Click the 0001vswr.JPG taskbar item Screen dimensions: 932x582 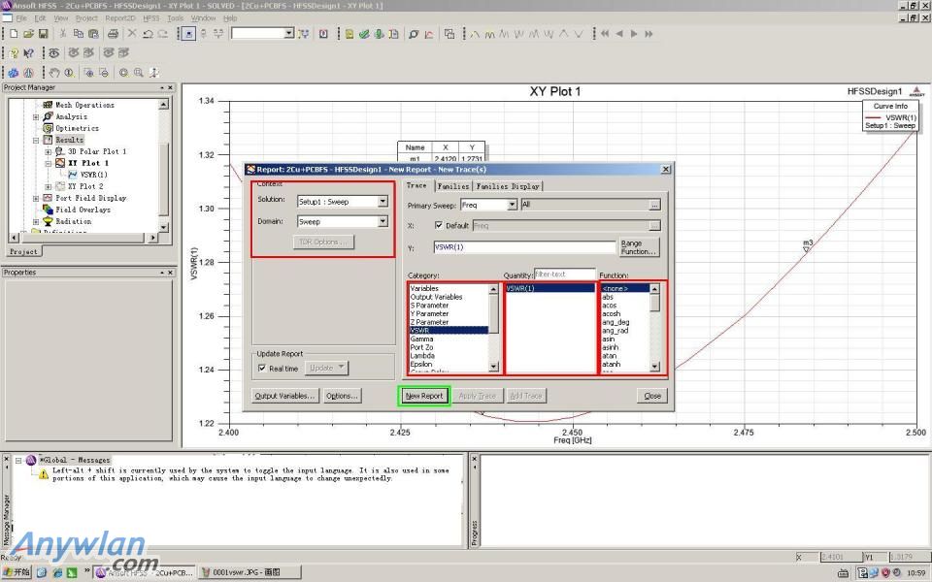point(250,572)
